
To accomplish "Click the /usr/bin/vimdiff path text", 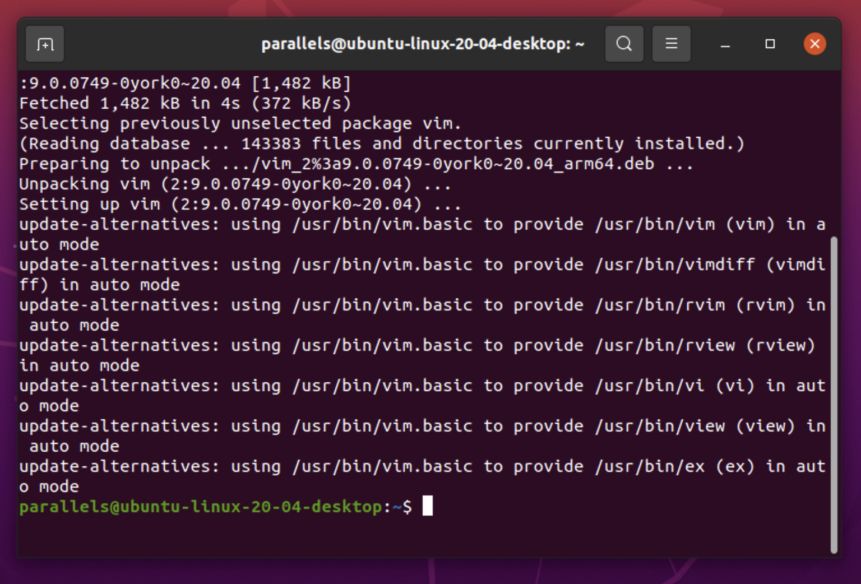I will click(x=675, y=265).
